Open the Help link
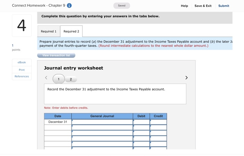The width and height of the screenshot is (244, 156). [x=184, y=6]
